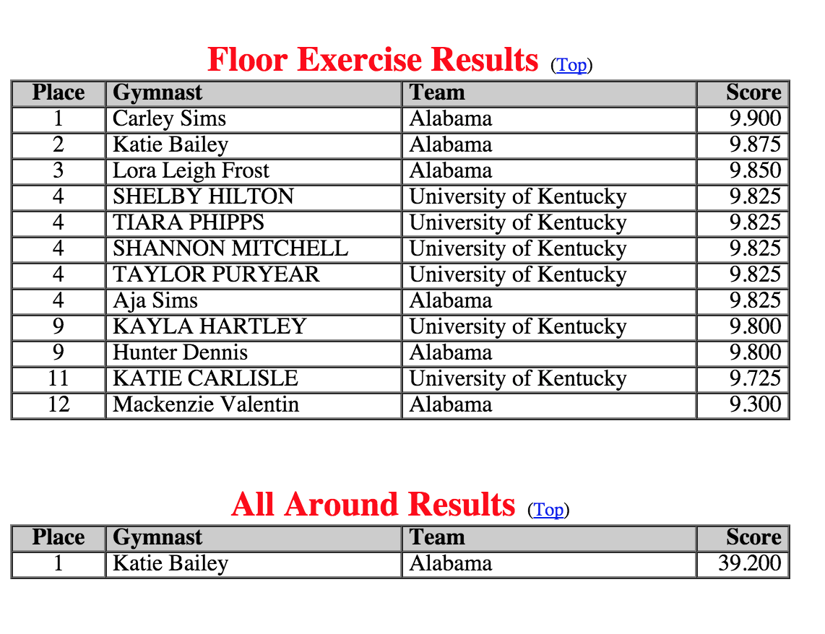Select Carley Sims gymnast name cell
The width and height of the screenshot is (825, 634).
[170, 119]
